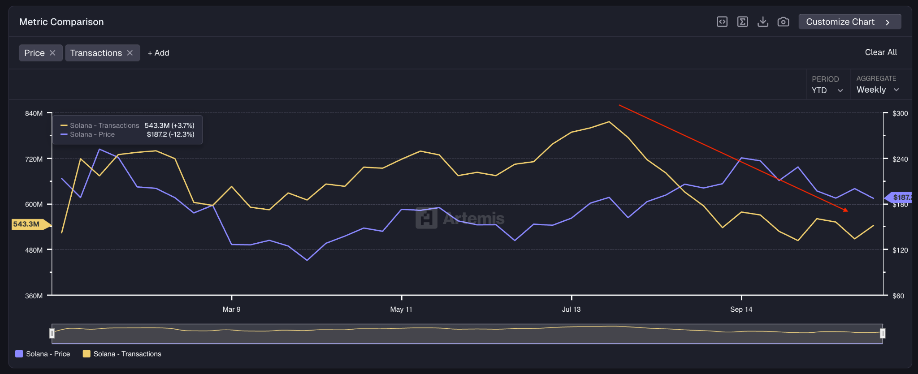Remove the Price metric chip

tap(52, 53)
